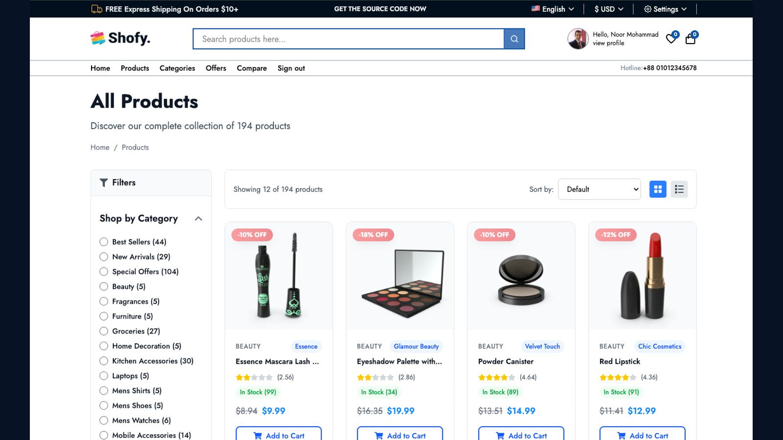The image size is (783, 440).
Task: Open the Sort by Default dropdown
Action: (x=599, y=189)
